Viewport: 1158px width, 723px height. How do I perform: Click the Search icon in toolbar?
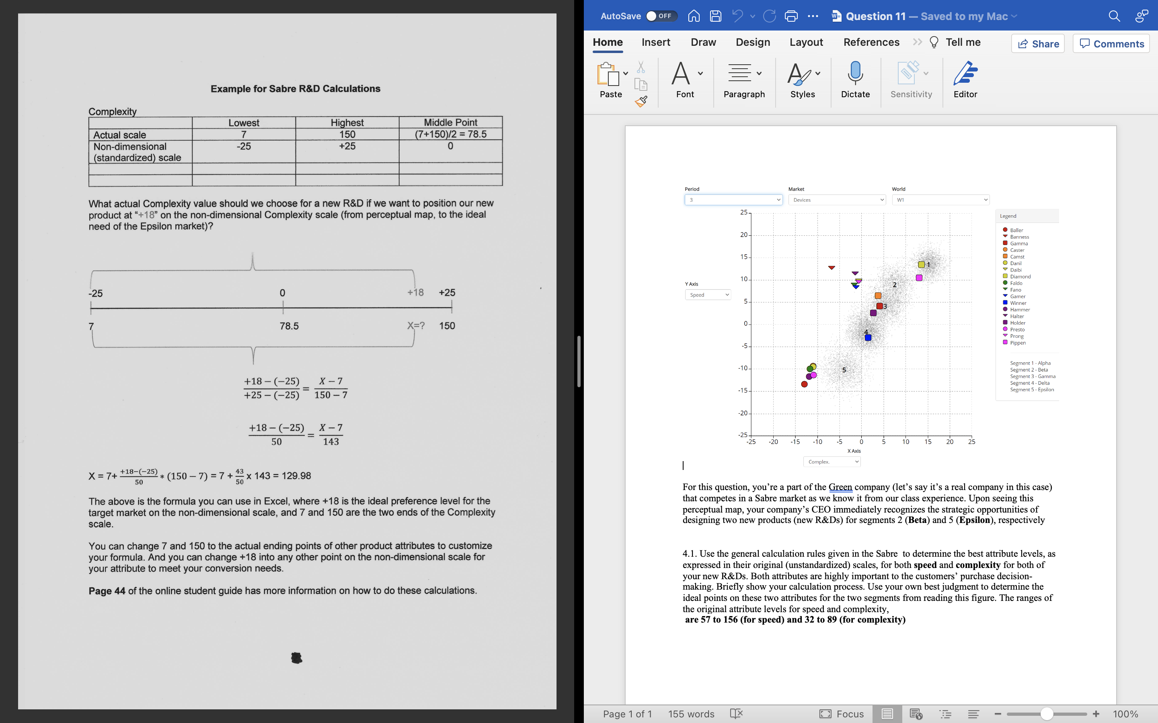click(1114, 15)
